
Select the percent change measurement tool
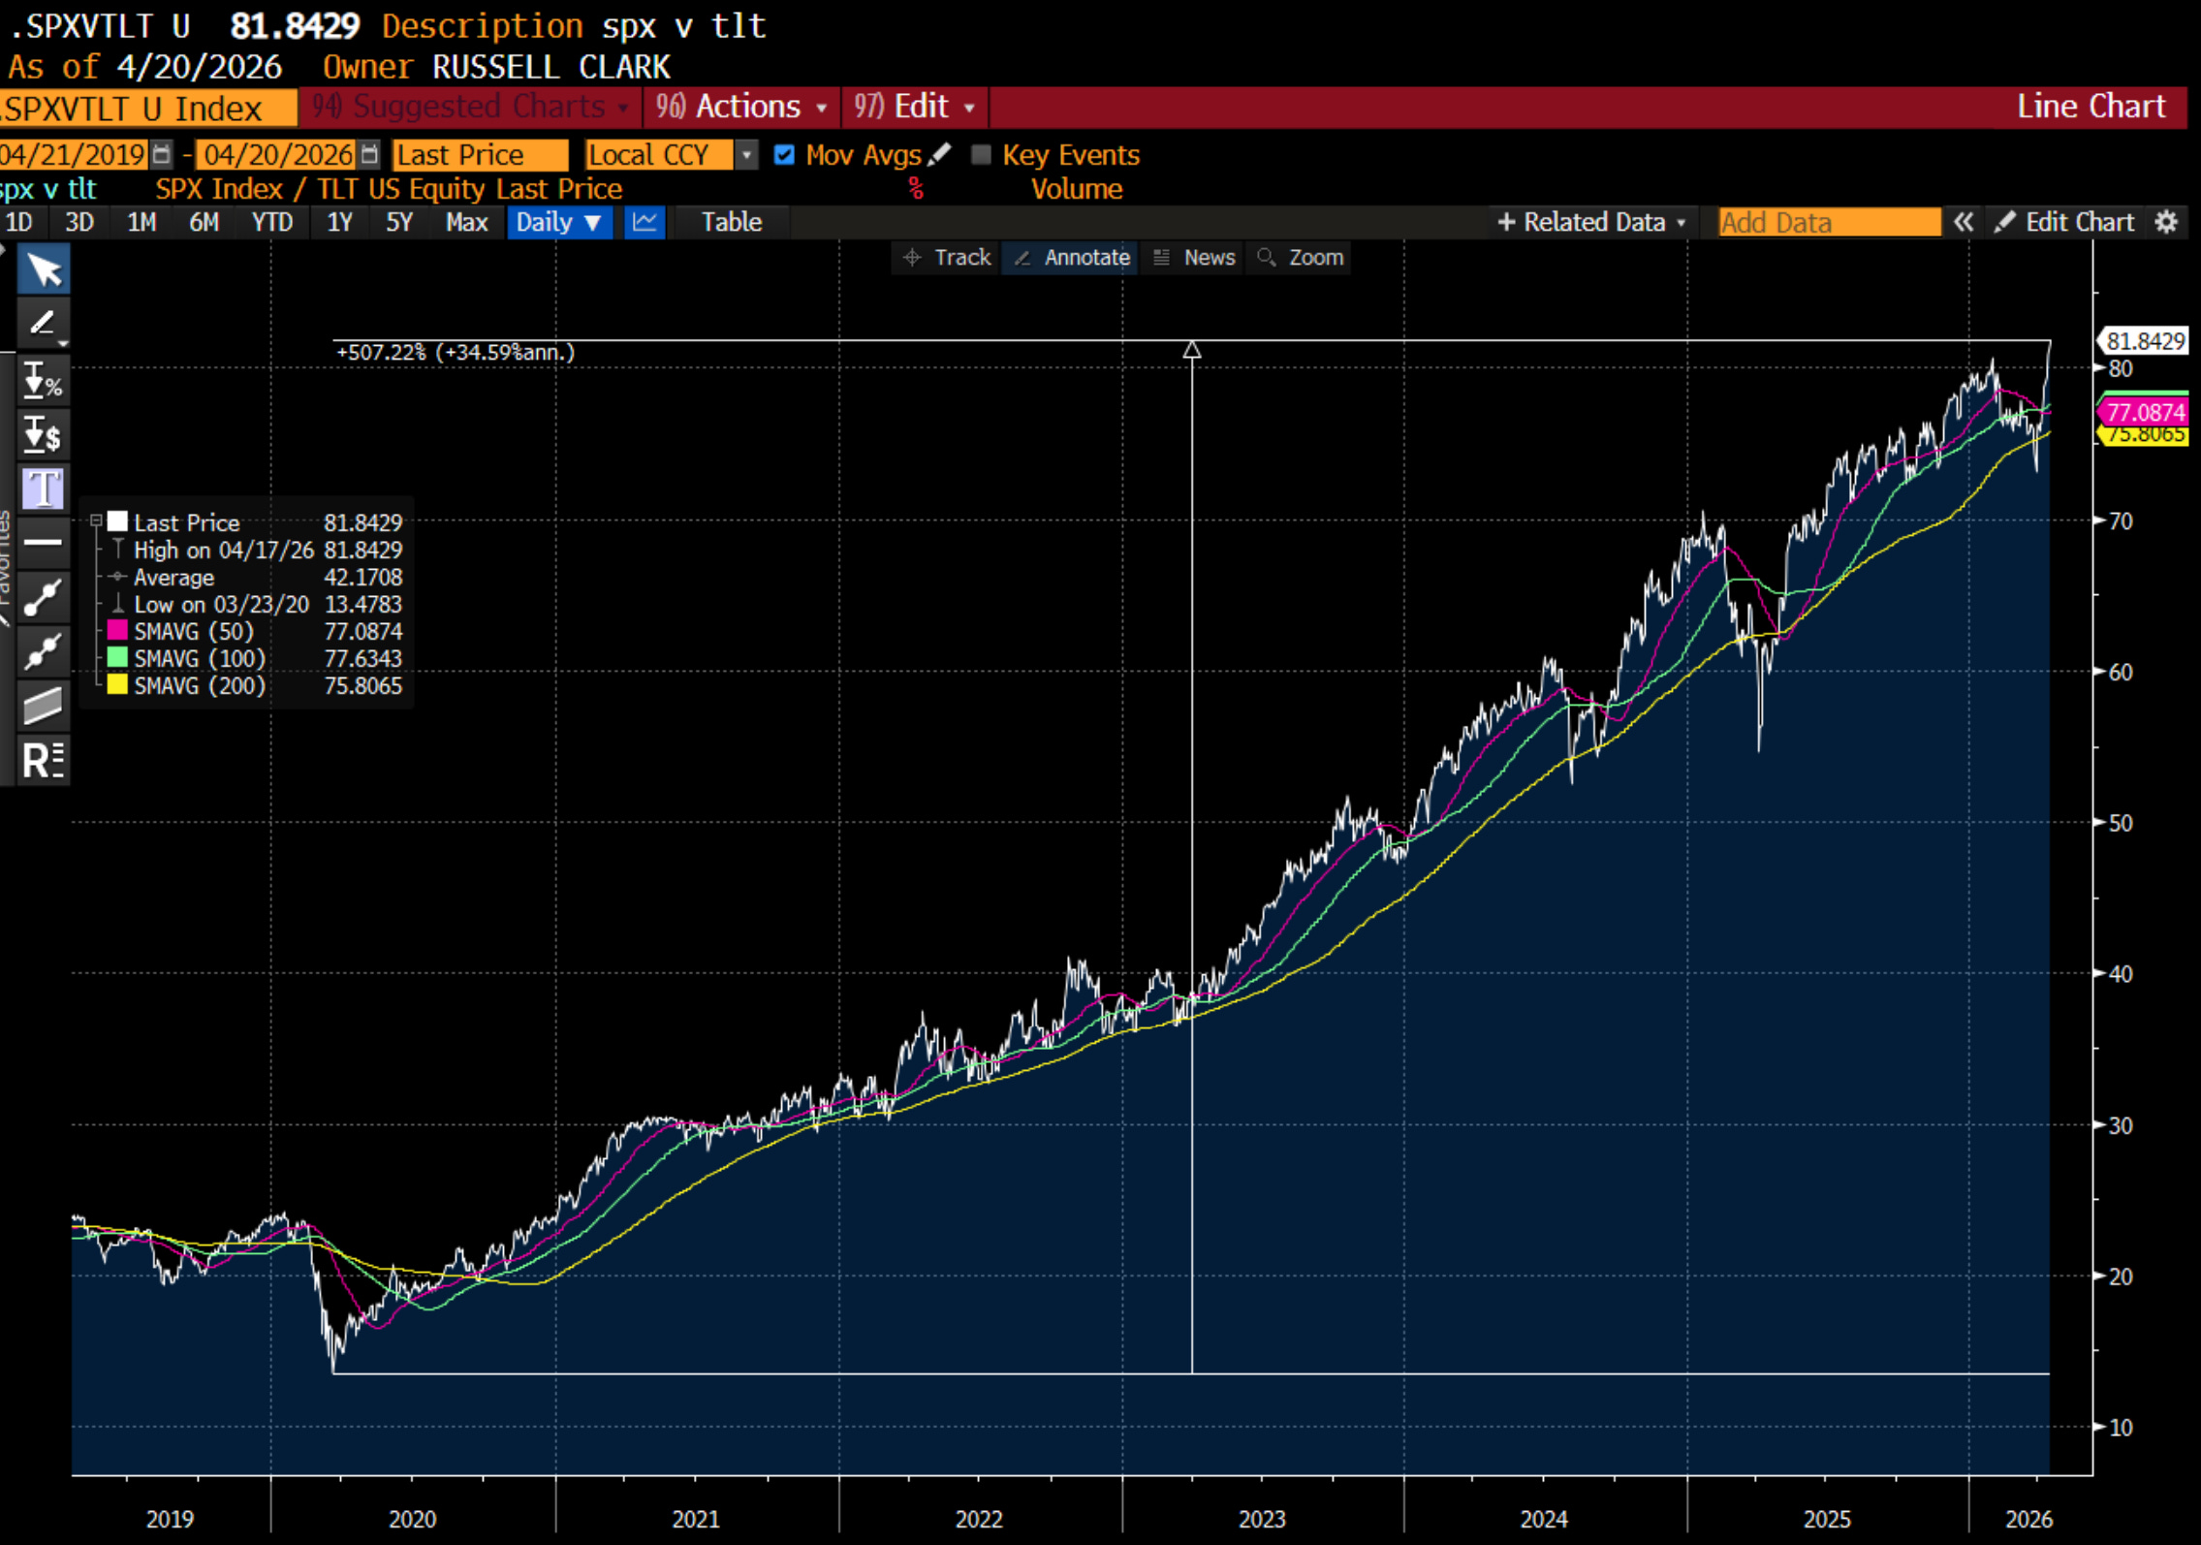pos(44,381)
